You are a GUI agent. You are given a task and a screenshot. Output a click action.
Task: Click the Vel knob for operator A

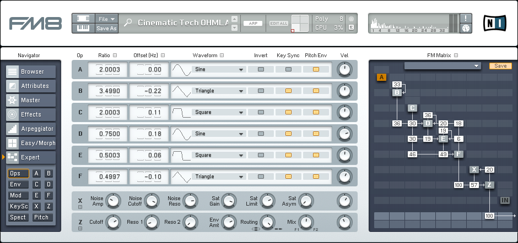click(344, 70)
